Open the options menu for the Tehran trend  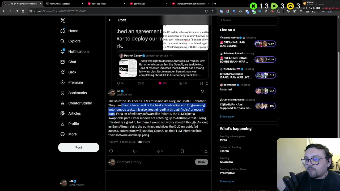(274, 148)
